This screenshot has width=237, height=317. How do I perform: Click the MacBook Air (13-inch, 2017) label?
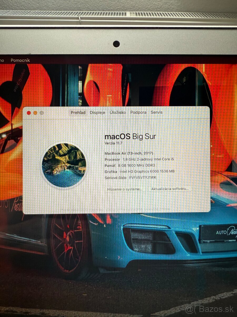129,153
